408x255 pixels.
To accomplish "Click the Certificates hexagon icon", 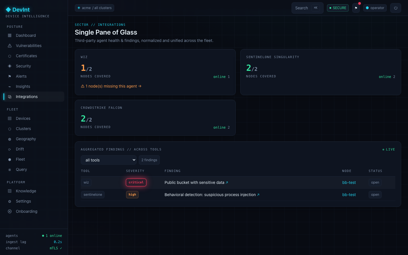I will point(10,56).
